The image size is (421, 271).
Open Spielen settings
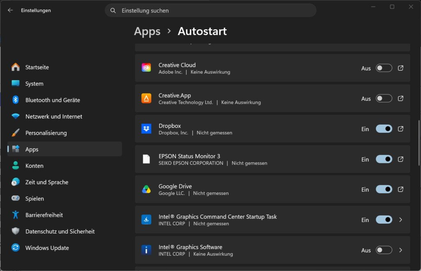point(65,198)
